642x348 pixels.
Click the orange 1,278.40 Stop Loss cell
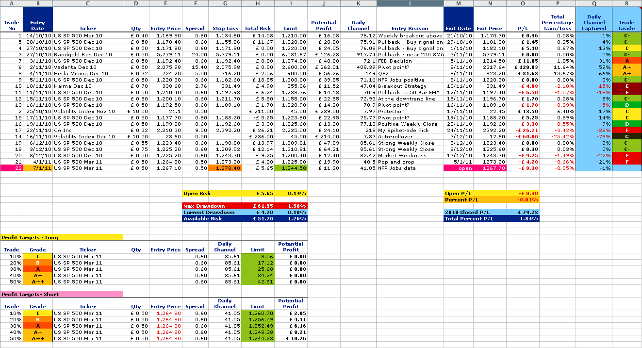[x=225, y=168]
